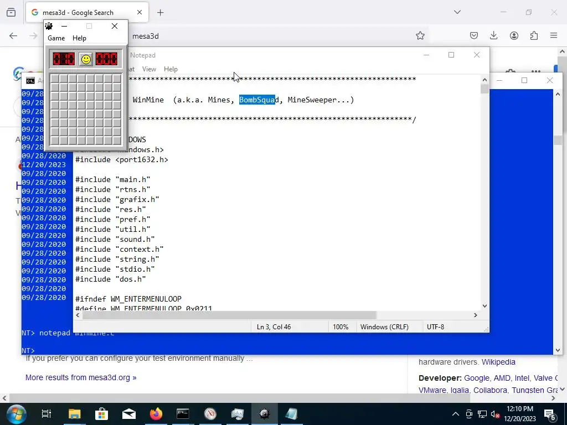Viewport: 567px width, 425px height.
Task: Open Microsoft Store from the taskbar
Action: (102, 414)
